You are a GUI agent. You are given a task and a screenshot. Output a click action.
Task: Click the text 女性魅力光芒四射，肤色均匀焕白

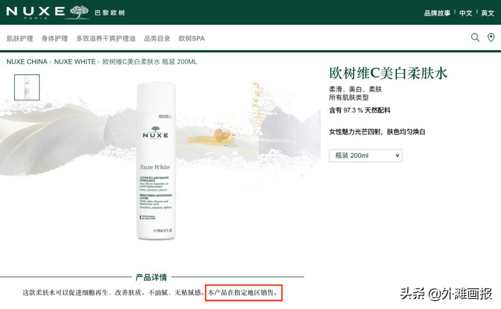(377, 132)
